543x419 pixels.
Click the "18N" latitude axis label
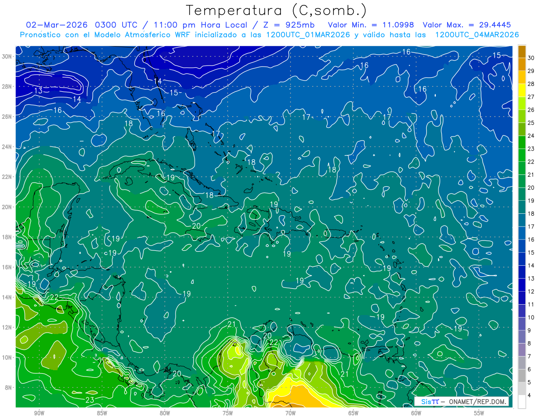click(x=7, y=237)
